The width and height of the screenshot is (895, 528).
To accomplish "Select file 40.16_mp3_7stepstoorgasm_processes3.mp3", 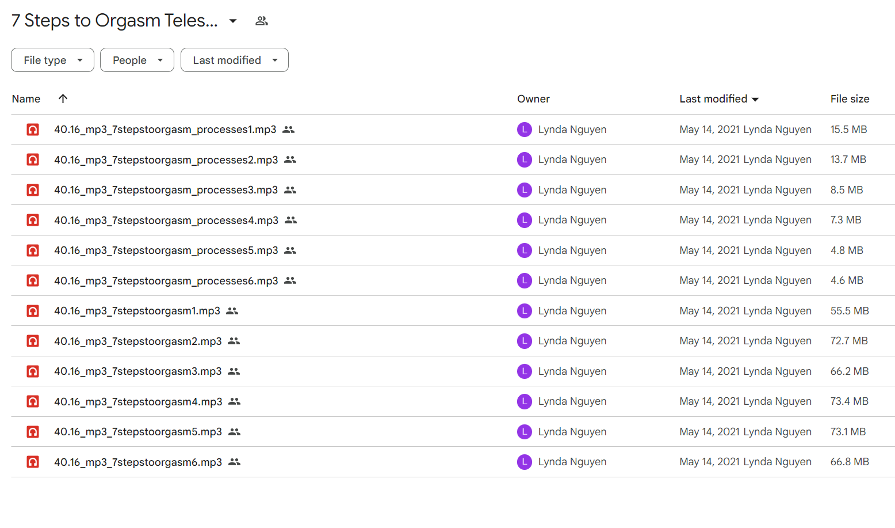I will [x=166, y=190].
